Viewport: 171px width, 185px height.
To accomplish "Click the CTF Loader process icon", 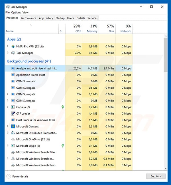I will click(13, 114).
